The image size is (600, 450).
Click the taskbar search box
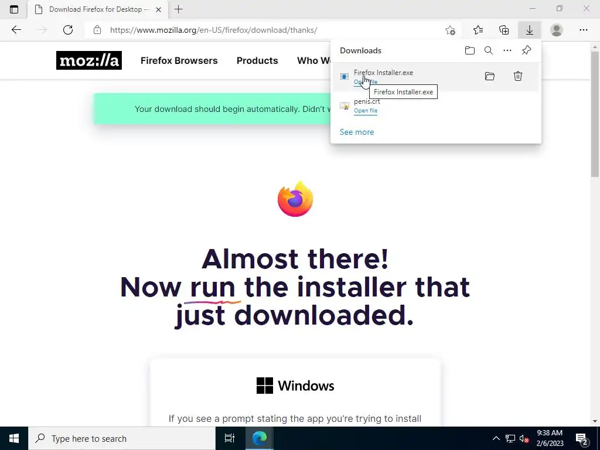point(122,438)
